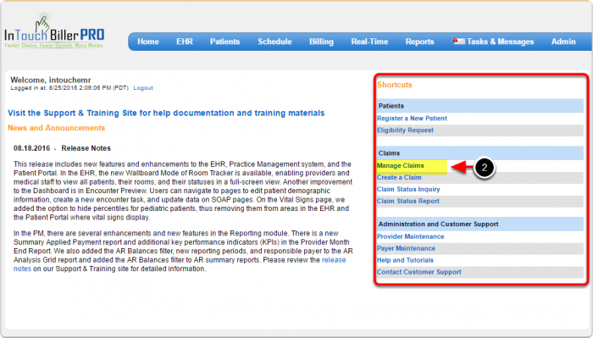This screenshot has height=338, width=593.
Task: Click Register a New Patient shortcut
Action: click(x=412, y=119)
